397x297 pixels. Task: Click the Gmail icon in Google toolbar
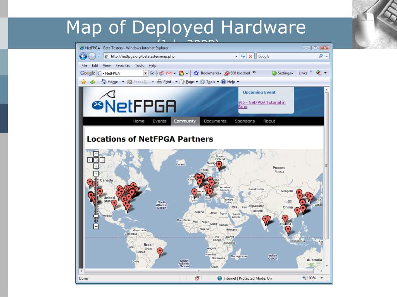[x=169, y=73]
